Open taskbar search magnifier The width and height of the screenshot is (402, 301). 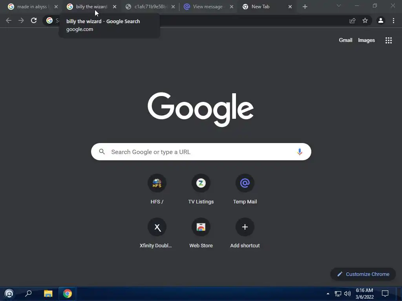click(28, 294)
